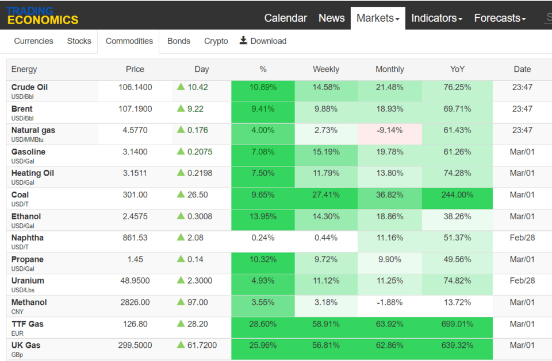Select the Bonds tab
Image resolution: width=552 pixels, height=361 pixels.
pyautogui.click(x=179, y=41)
